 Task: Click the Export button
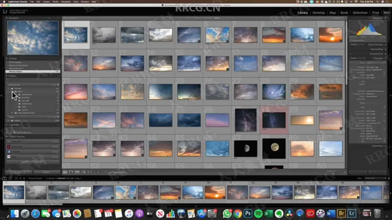point(46,172)
